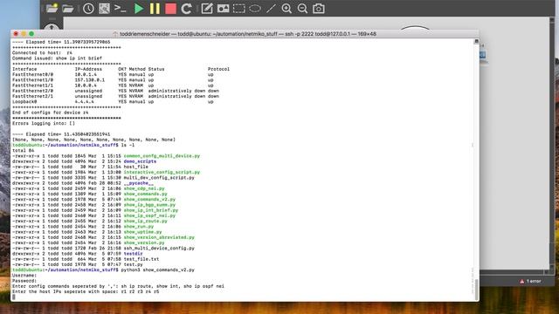Select the Draw a rectangle tool
559x314 pixels.
pyautogui.click(x=238, y=9)
